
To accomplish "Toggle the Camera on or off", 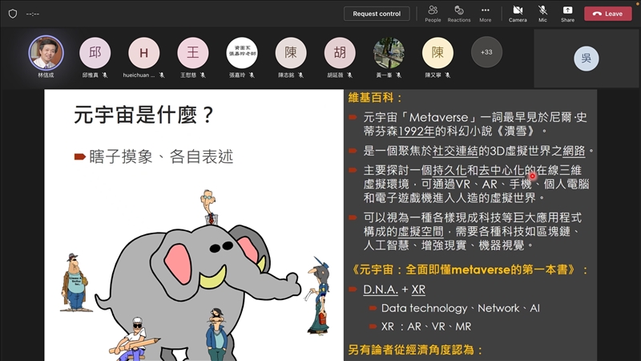I will 518,13.
